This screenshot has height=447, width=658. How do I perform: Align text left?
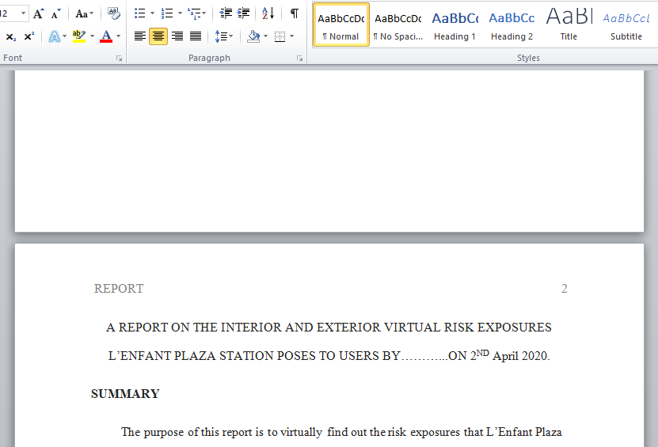[140, 36]
